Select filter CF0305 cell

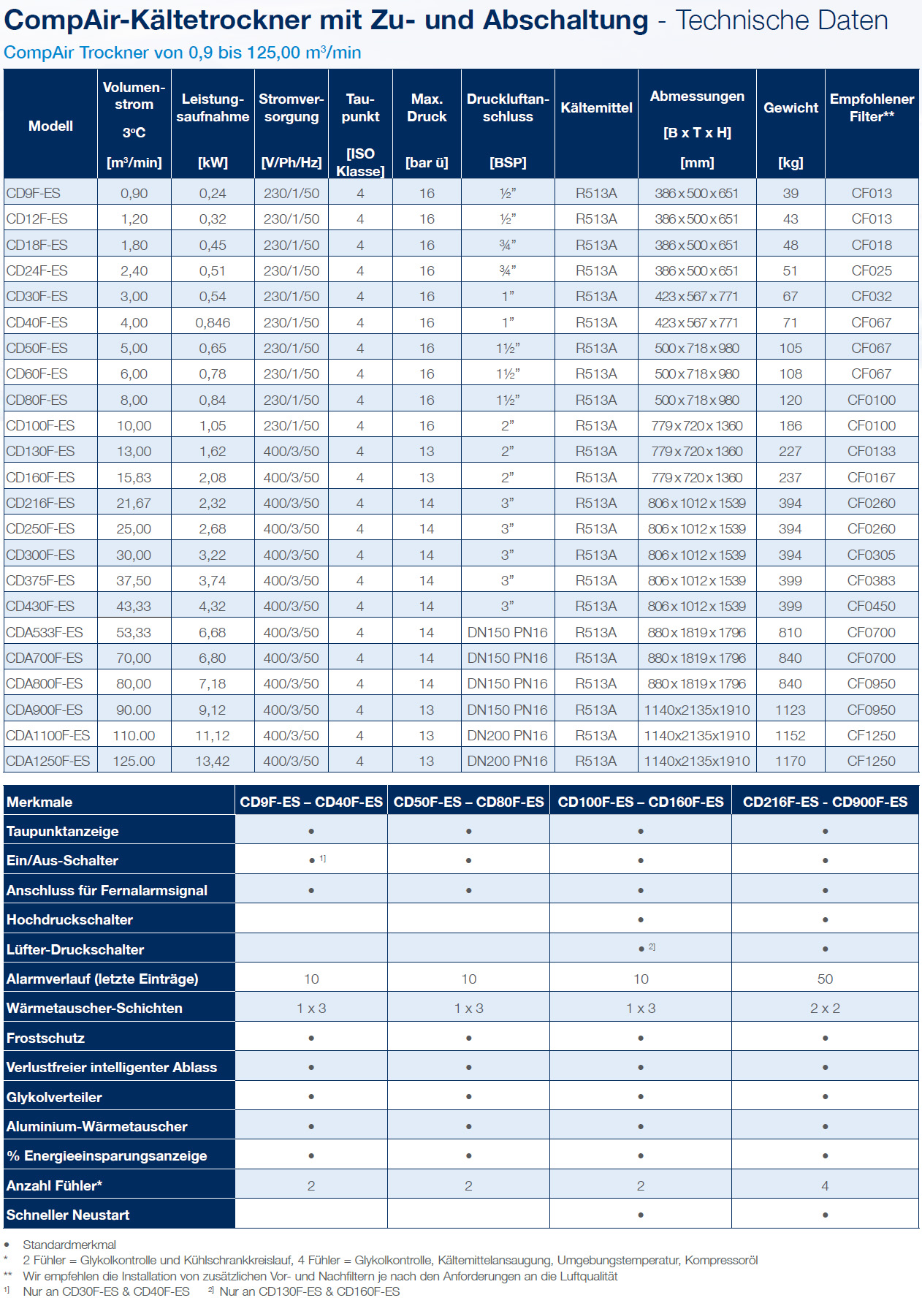pos(872,555)
